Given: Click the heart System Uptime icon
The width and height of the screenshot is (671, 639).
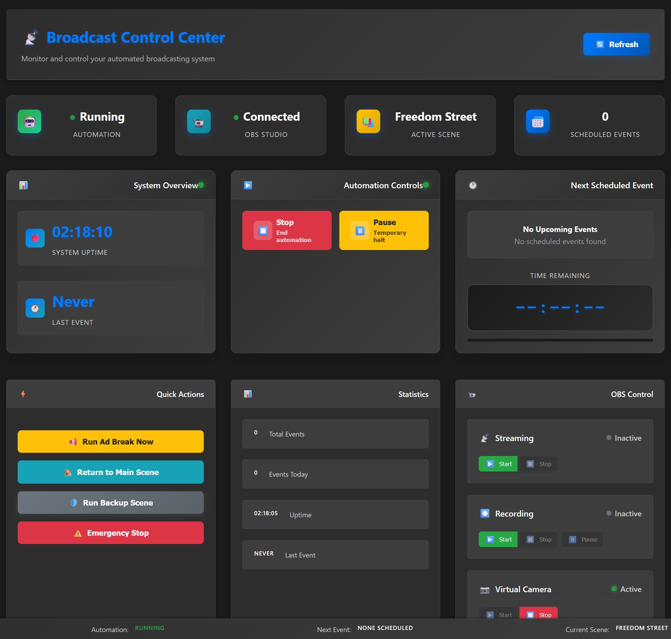Looking at the screenshot, I should 34,238.
